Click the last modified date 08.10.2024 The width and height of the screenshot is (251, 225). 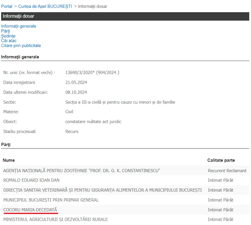tap(76, 92)
